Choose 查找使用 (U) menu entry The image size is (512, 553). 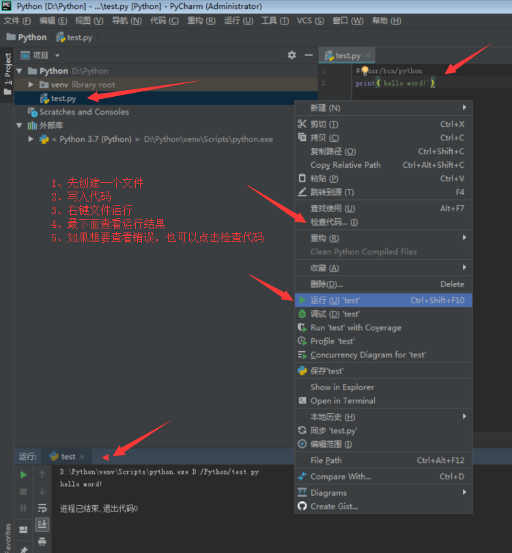point(384,208)
